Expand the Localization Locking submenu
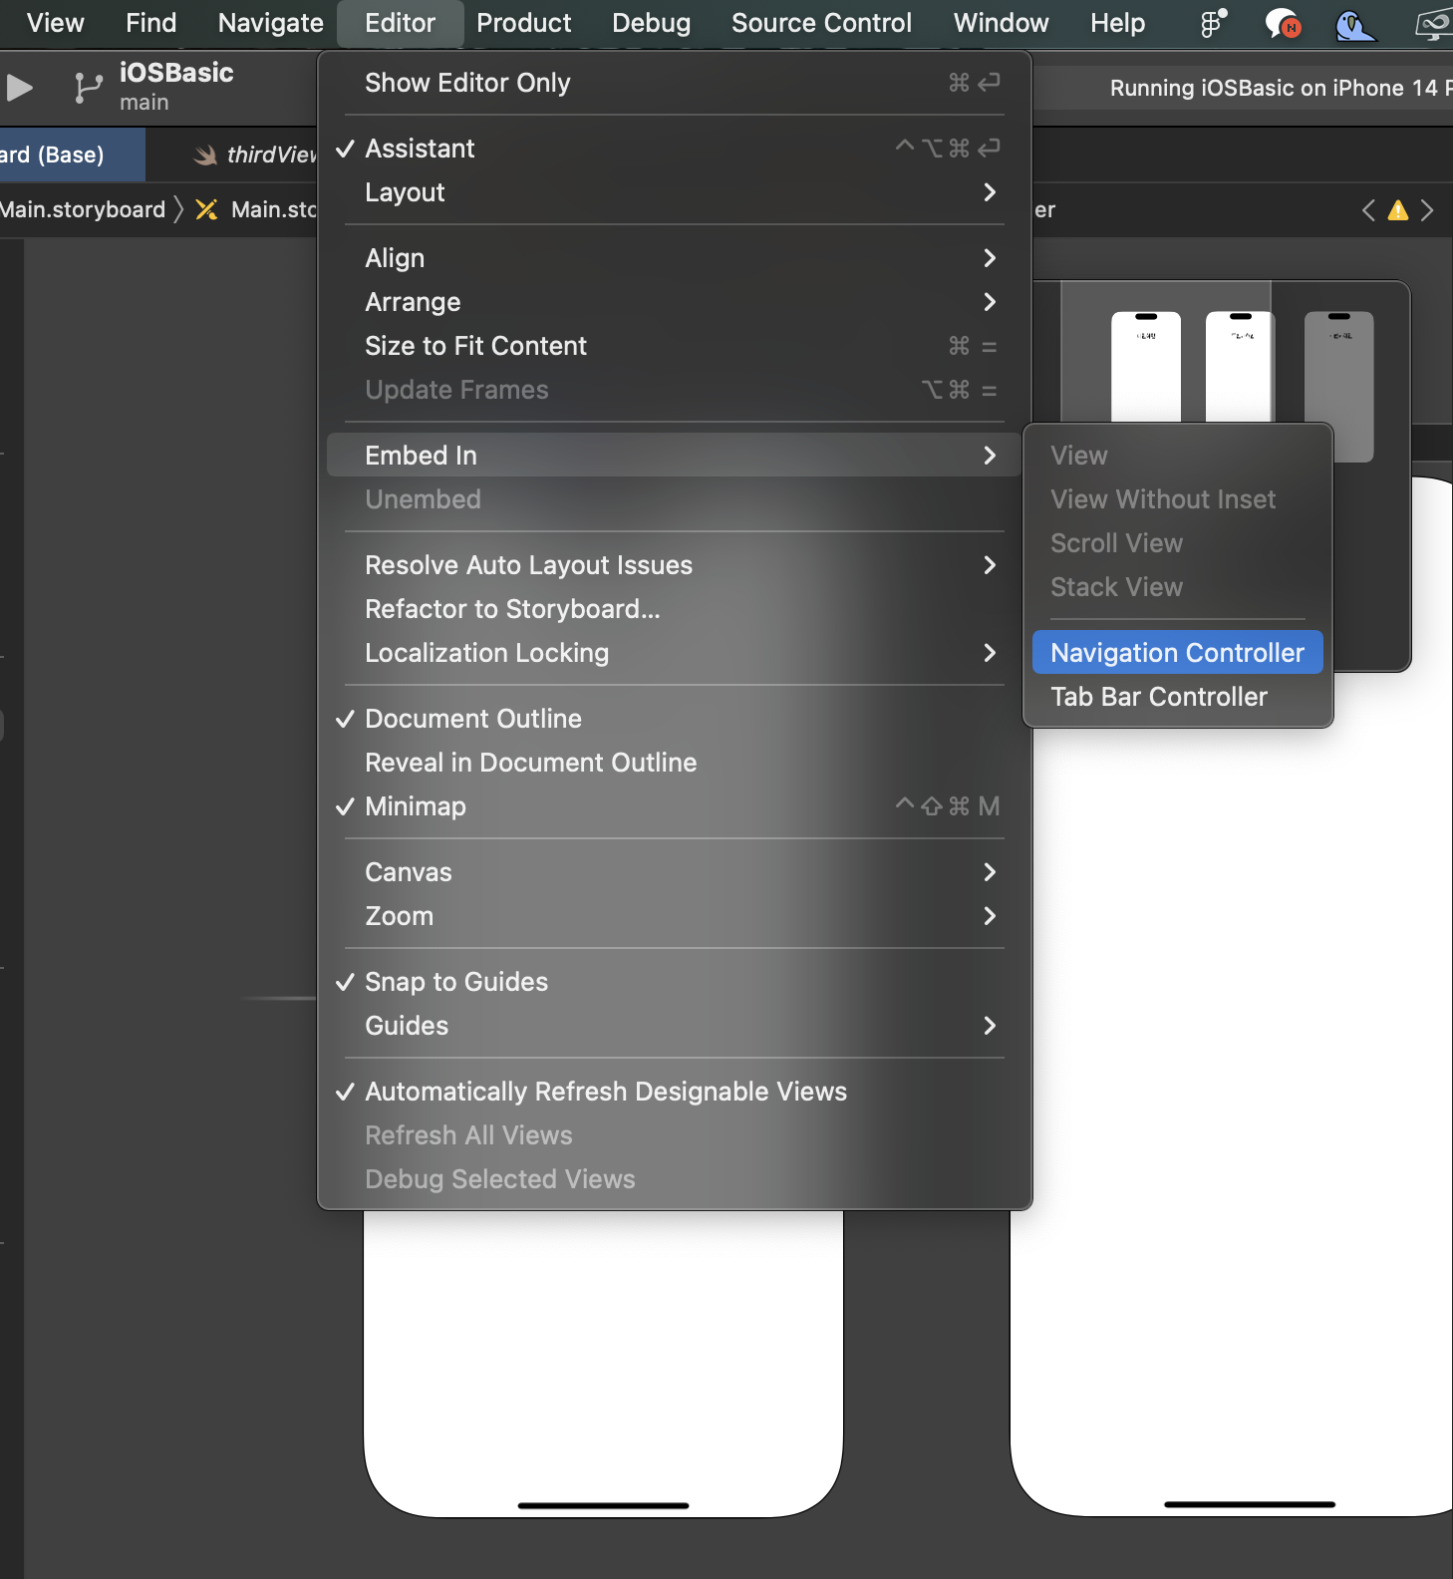Viewport: 1453px width, 1579px height. [x=675, y=653]
